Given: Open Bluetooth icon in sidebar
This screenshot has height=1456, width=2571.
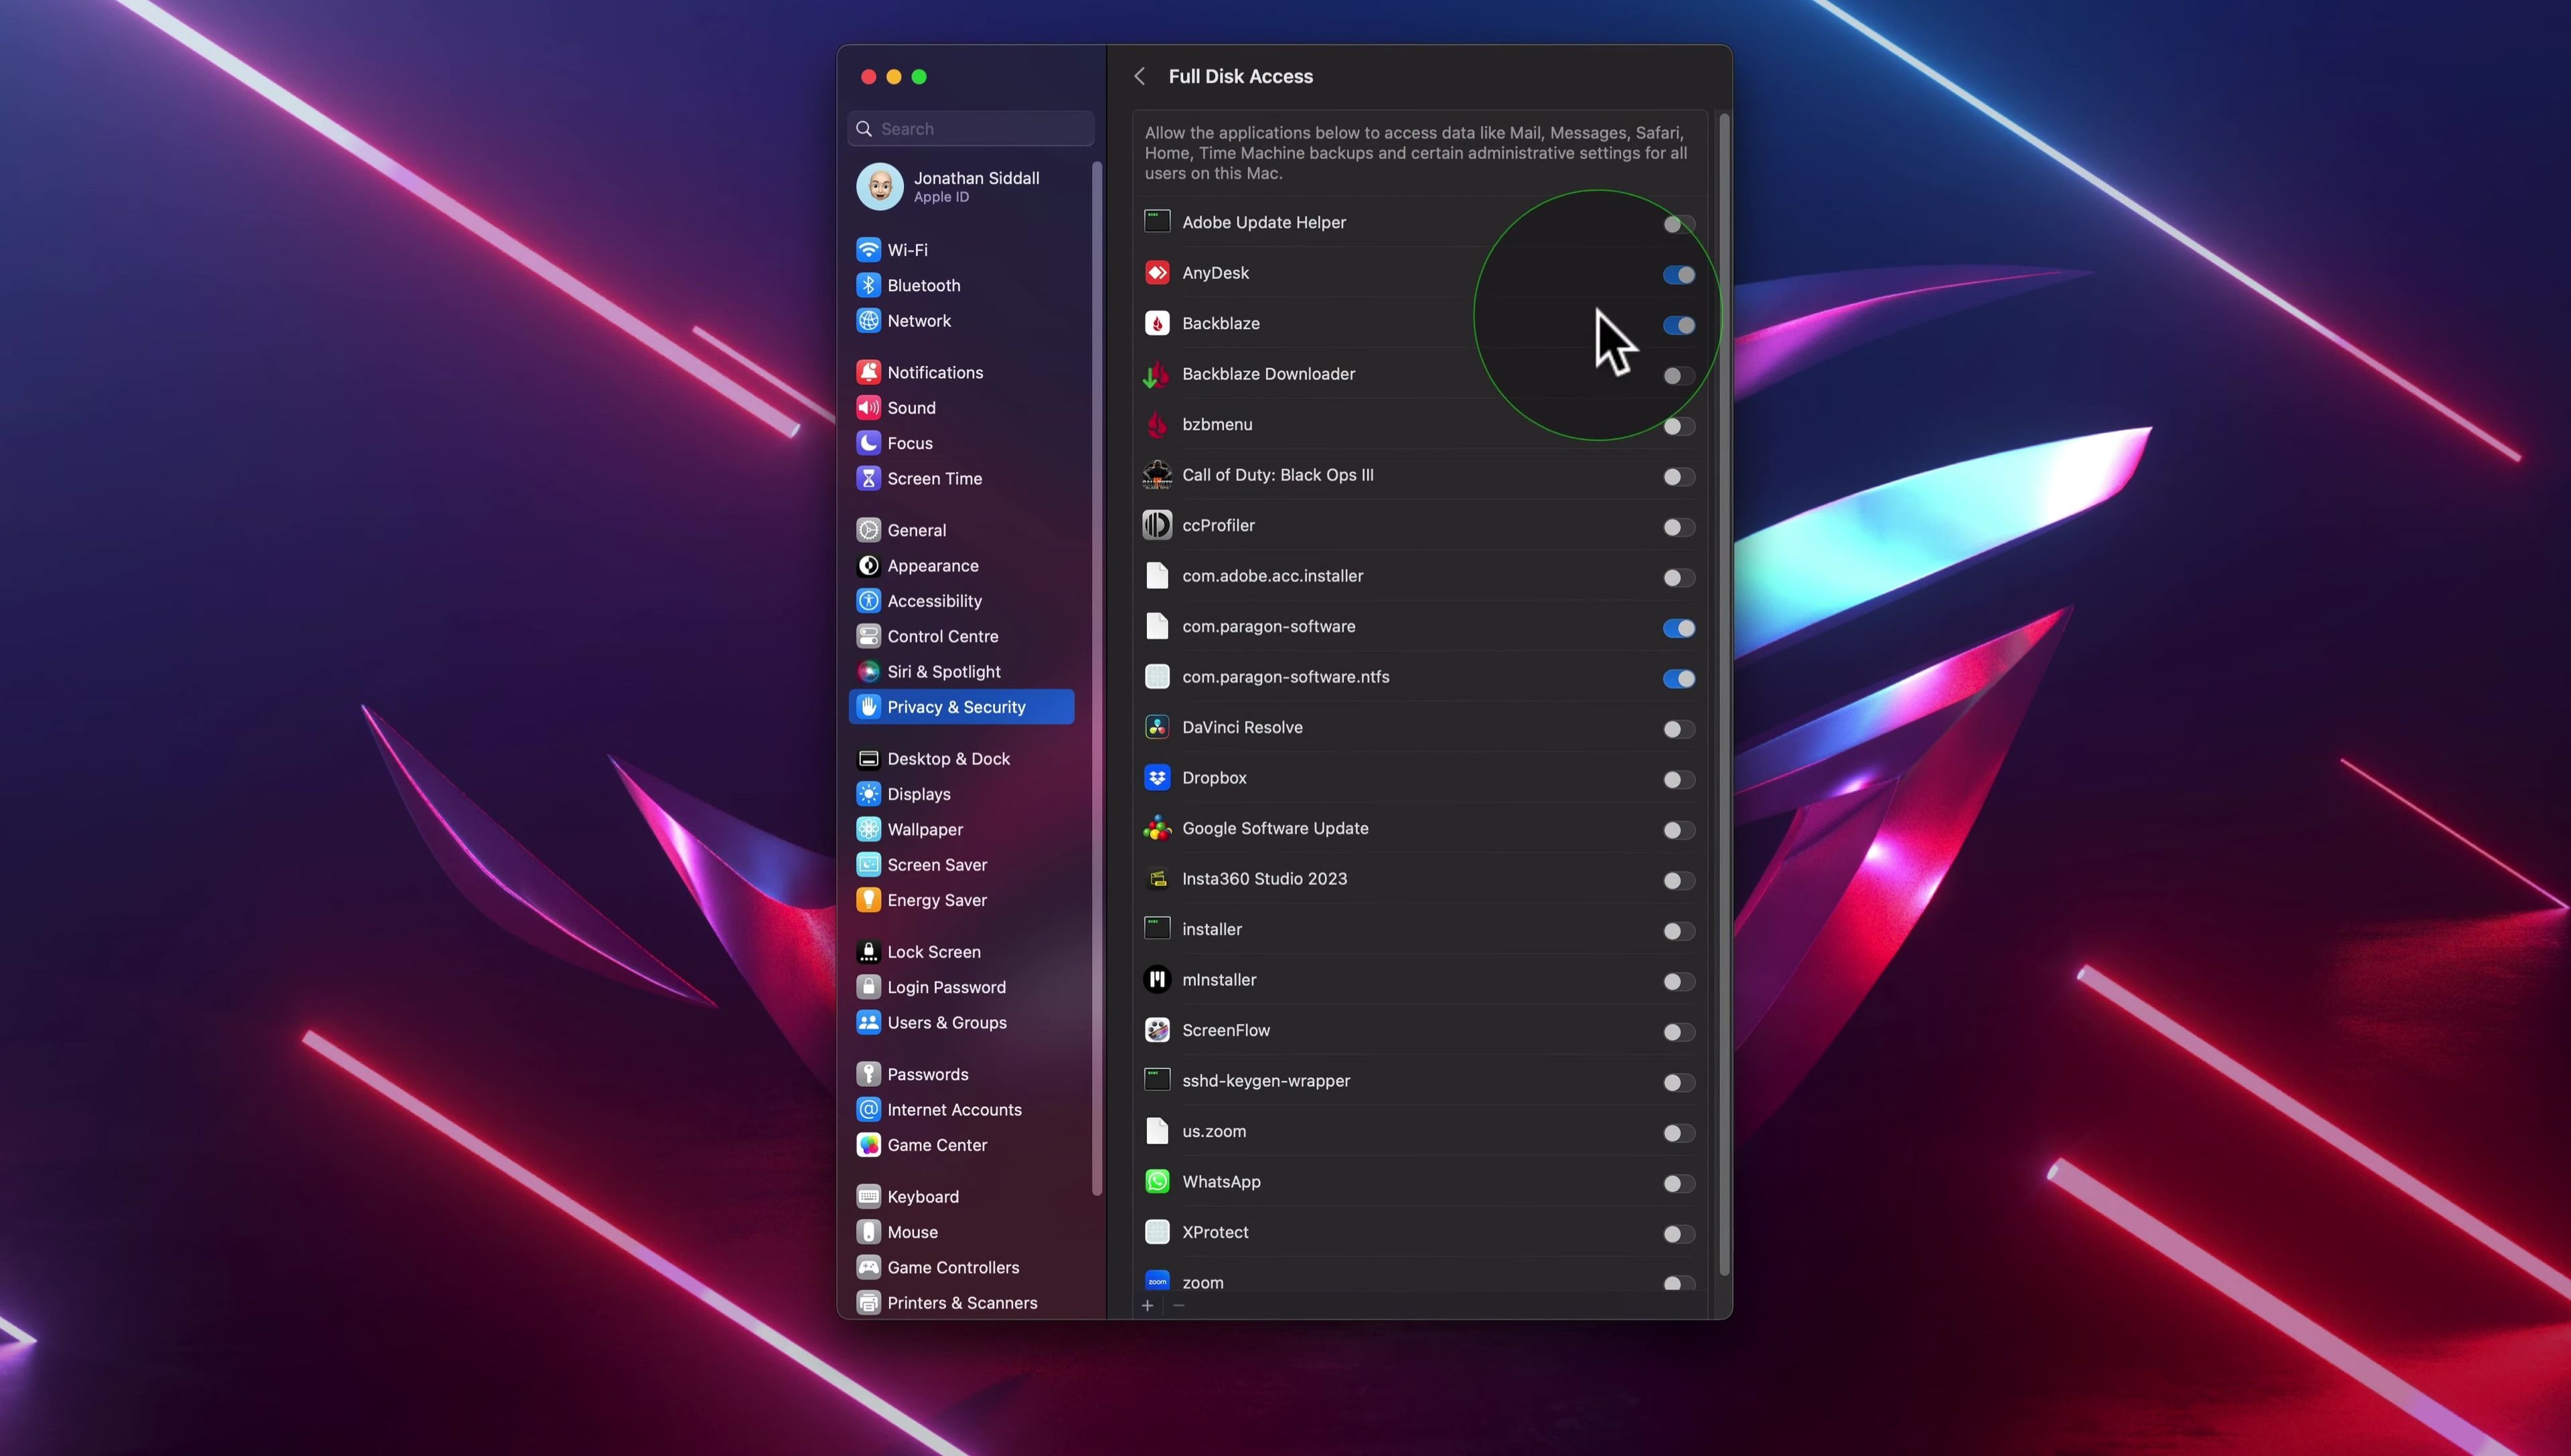Looking at the screenshot, I should click(868, 285).
